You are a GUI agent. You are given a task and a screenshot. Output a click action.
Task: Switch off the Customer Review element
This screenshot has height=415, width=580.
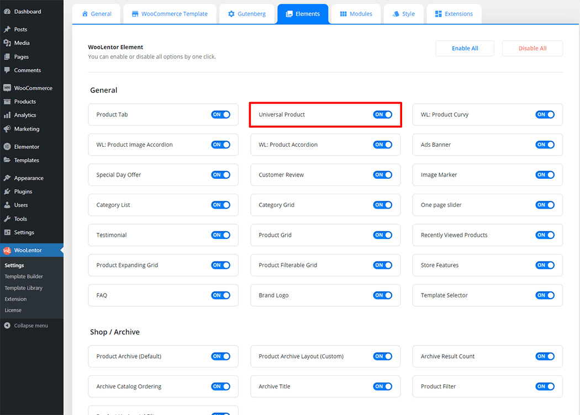382,175
